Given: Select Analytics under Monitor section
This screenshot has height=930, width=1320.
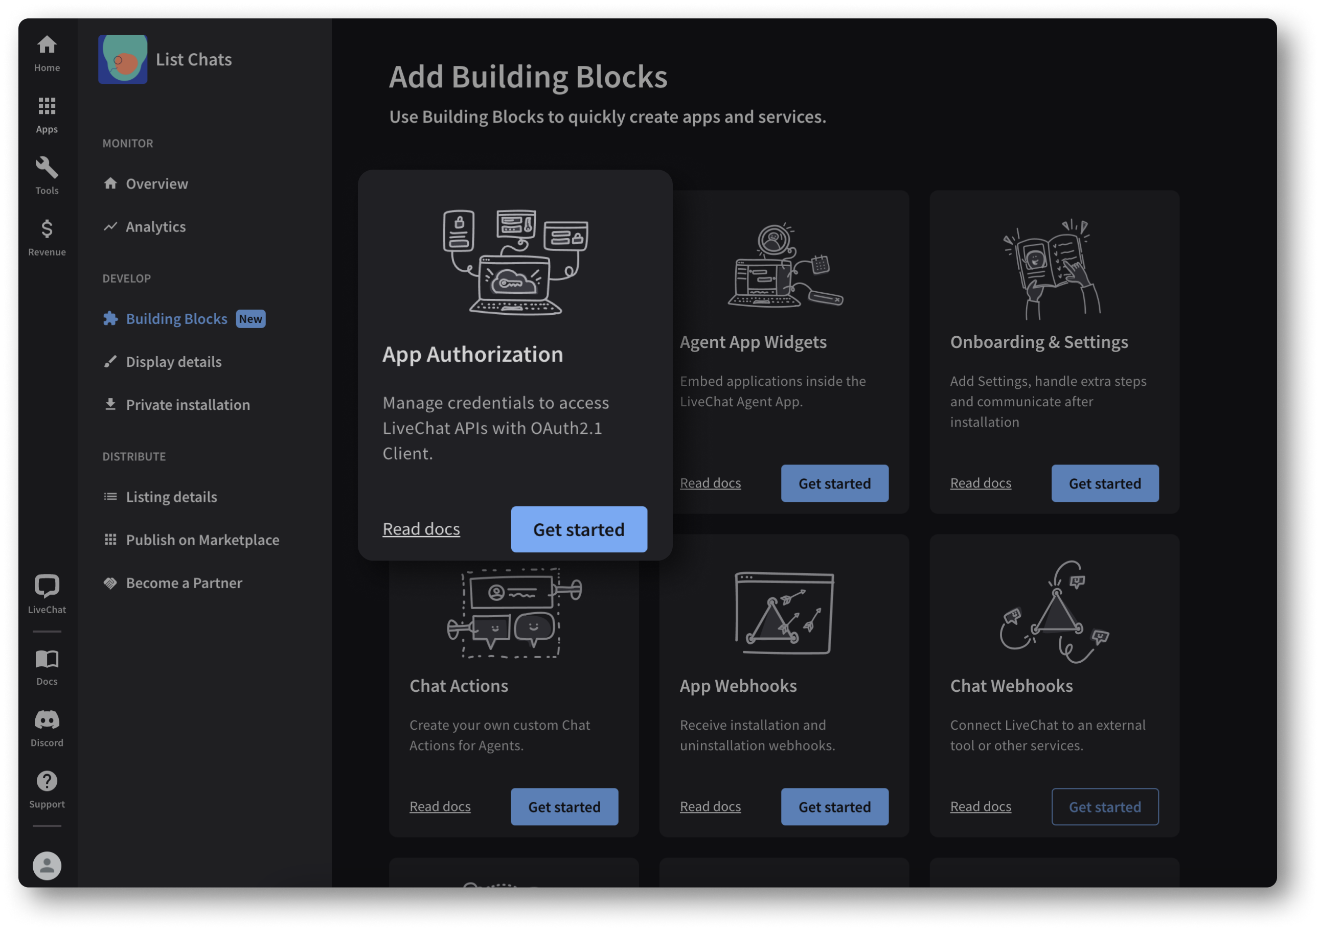Looking at the screenshot, I should (156, 226).
